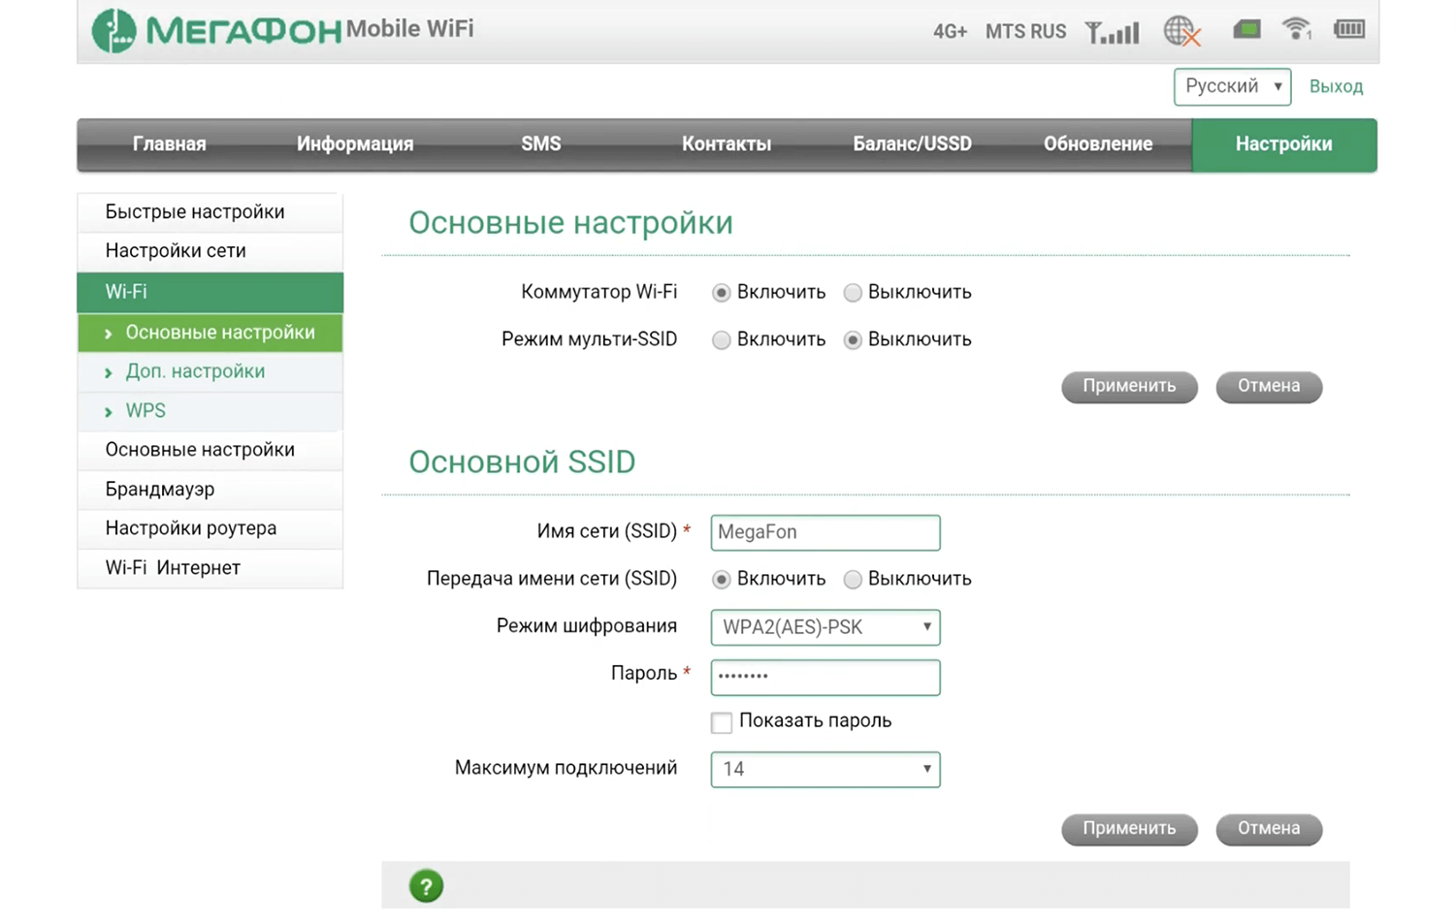
Task: Open the WPA2(AES)-PSK encryption mode dropdown
Action: point(824,627)
